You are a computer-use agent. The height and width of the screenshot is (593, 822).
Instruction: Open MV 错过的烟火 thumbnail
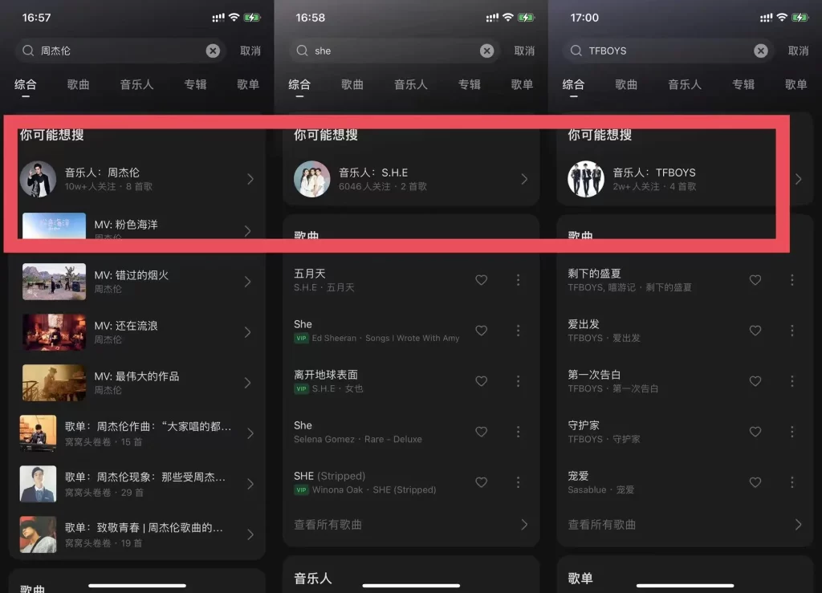(x=54, y=282)
